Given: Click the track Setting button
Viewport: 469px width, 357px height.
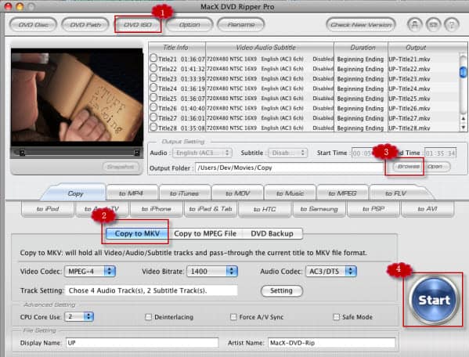Looking at the screenshot, I should click(281, 290).
